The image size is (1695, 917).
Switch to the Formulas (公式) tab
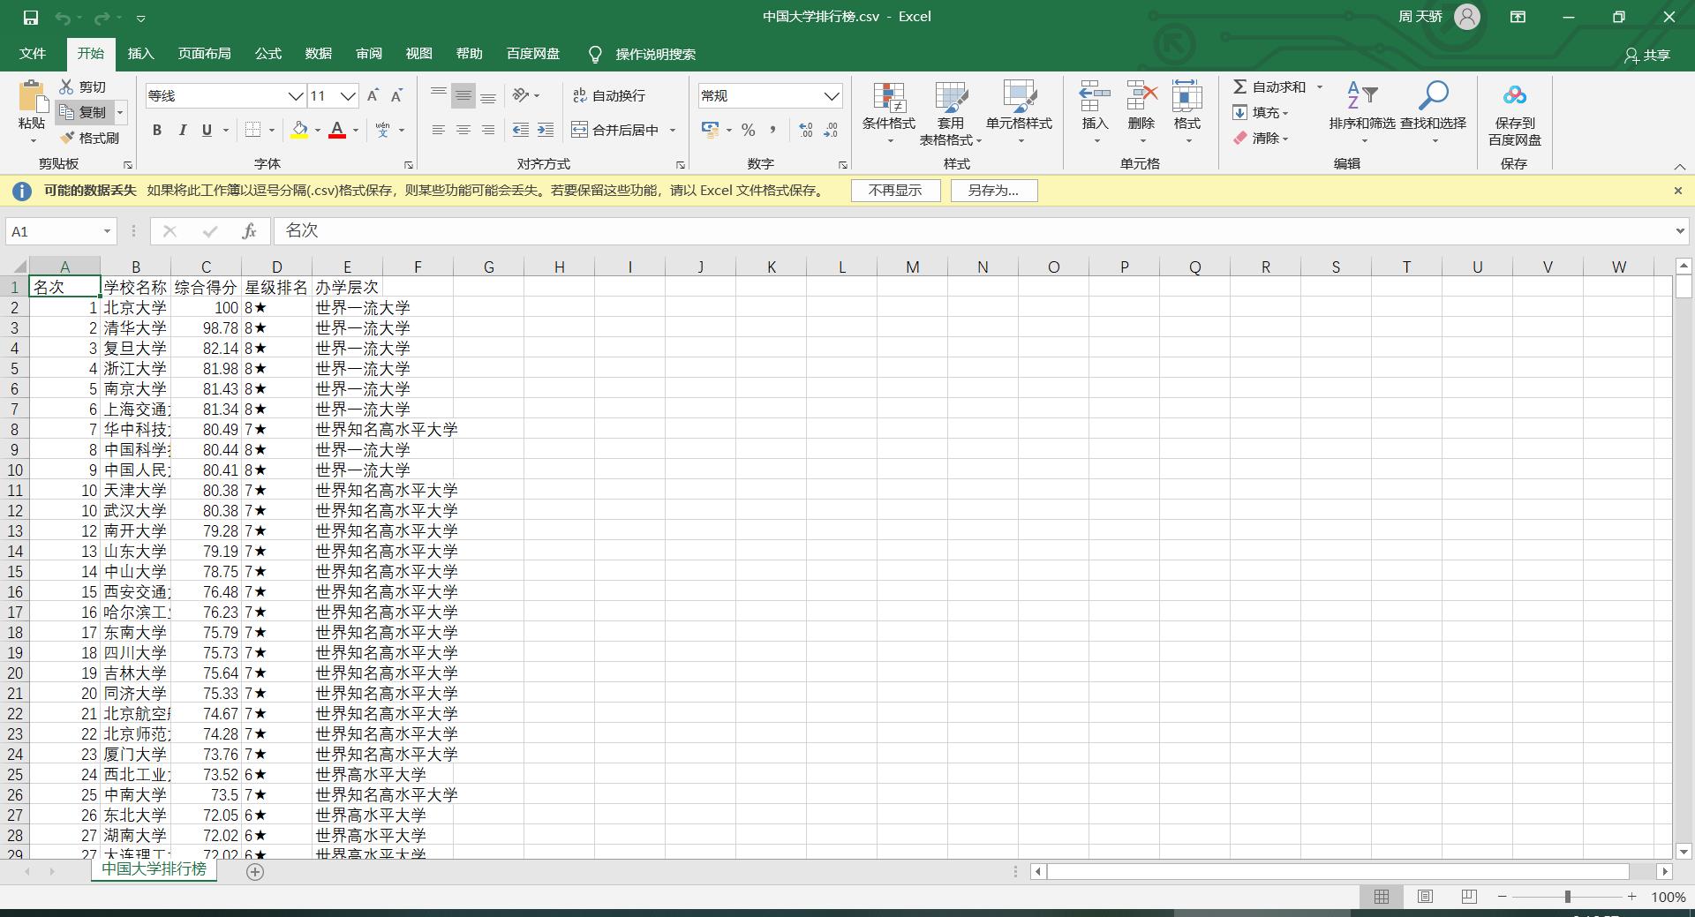[267, 54]
